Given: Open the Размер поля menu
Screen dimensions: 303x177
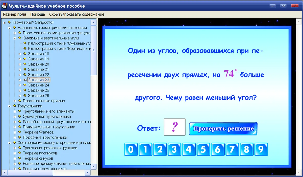Looking at the screenshot, I should tap(14, 14).
